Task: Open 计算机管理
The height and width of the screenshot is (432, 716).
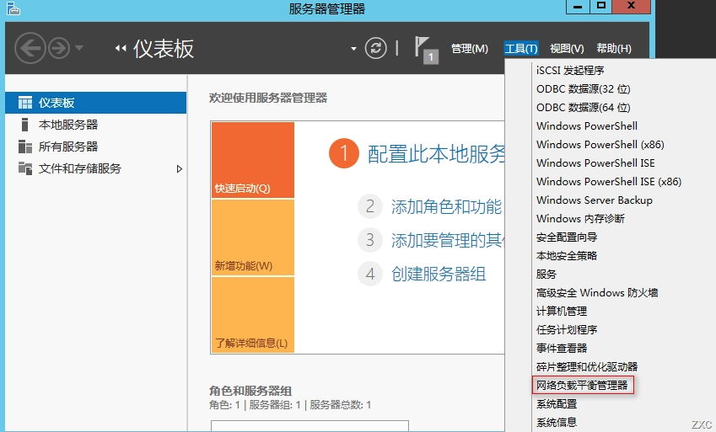Action: (562, 311)
